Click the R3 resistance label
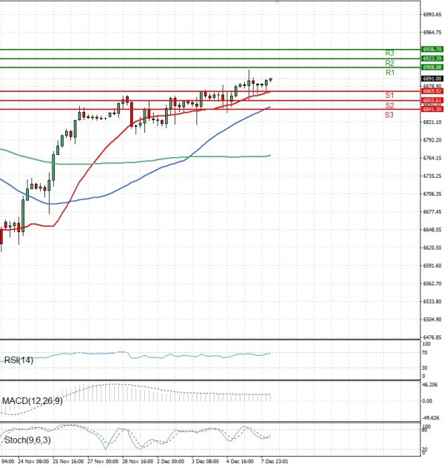This screenshot has width=444, height=467. click(x=389, y=53)
